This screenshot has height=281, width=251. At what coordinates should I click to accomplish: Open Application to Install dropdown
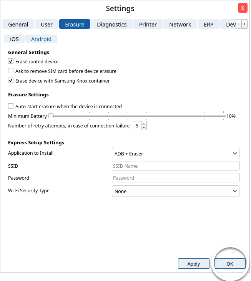[175, 154]
